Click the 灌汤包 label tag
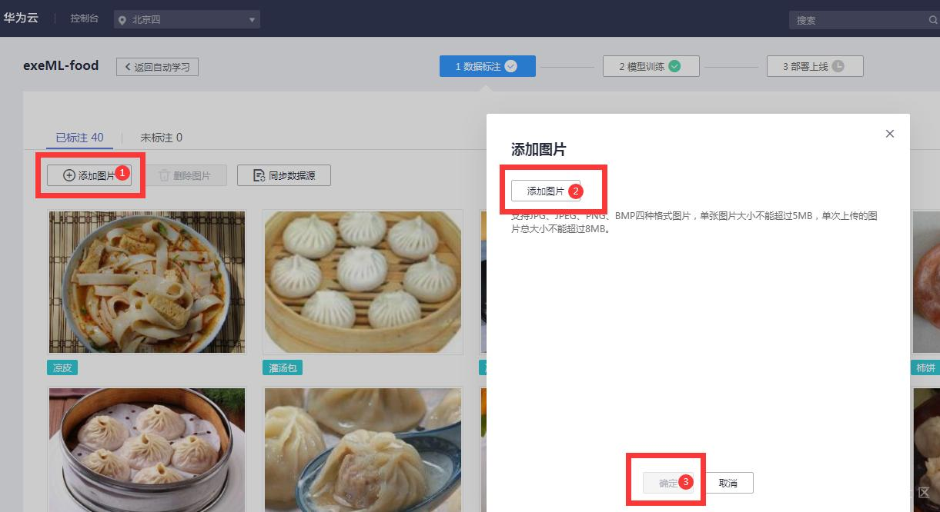The image size is (940, 512). pyautogui.click(x=283, y=368)
